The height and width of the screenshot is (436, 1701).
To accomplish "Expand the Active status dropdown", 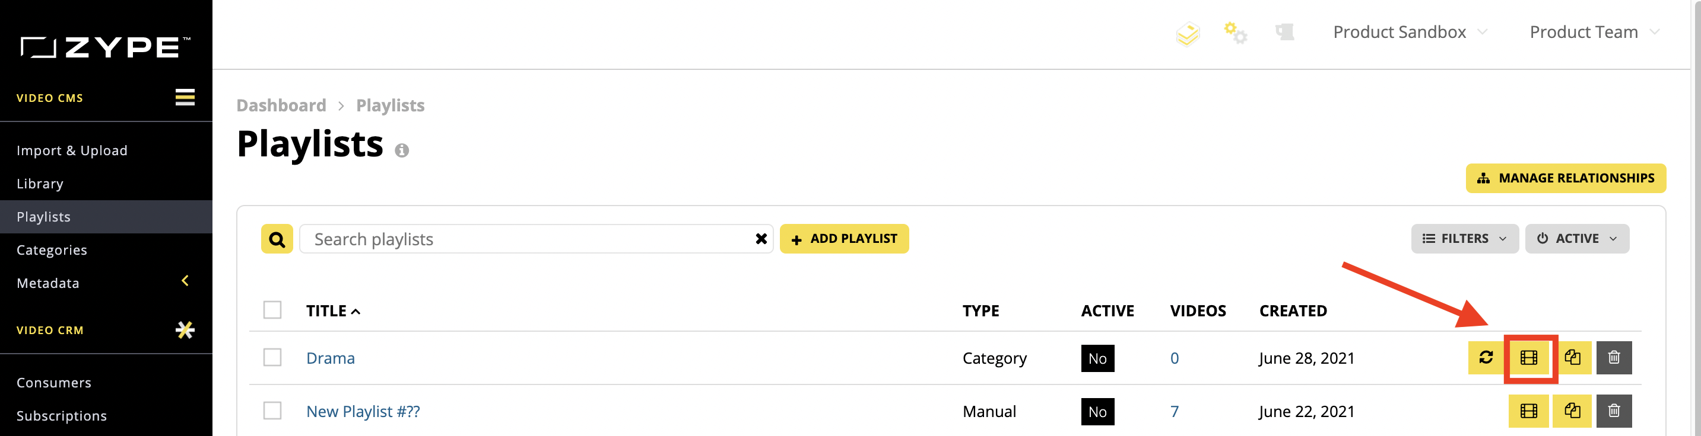I will [x=1577, y=238].
